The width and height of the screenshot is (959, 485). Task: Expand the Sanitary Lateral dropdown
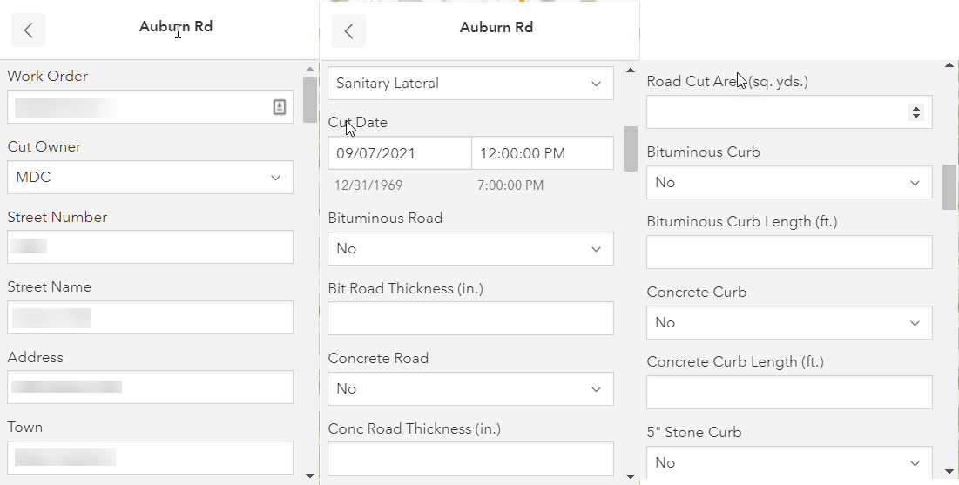[470, 84]
